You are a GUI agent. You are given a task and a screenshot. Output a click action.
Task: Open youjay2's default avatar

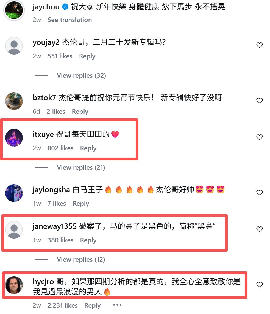pyautogui.click(x=14, y=46)
